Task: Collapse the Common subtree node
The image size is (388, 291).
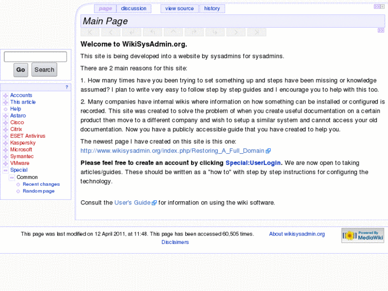Action: point(12,177)
